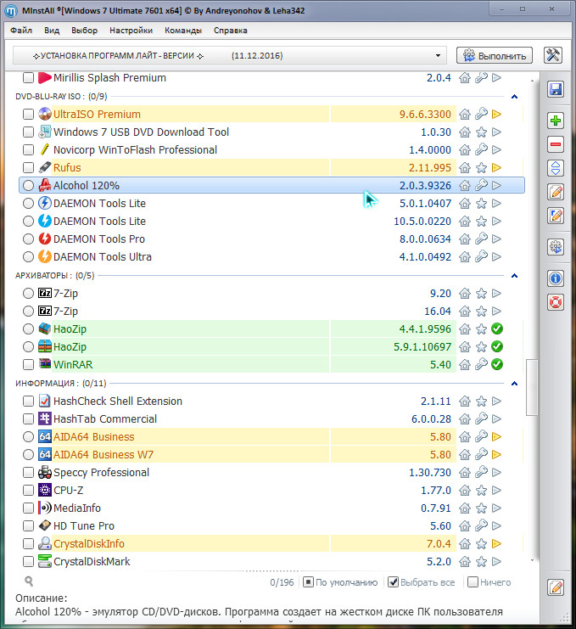Open the Файл menu
The height and width of the screenshot is (629, 576).
[21, 31]
